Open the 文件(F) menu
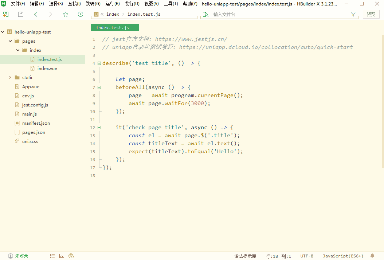Viewport: 384px width, 260px height. pyautogui.click(x=18, y=4)
